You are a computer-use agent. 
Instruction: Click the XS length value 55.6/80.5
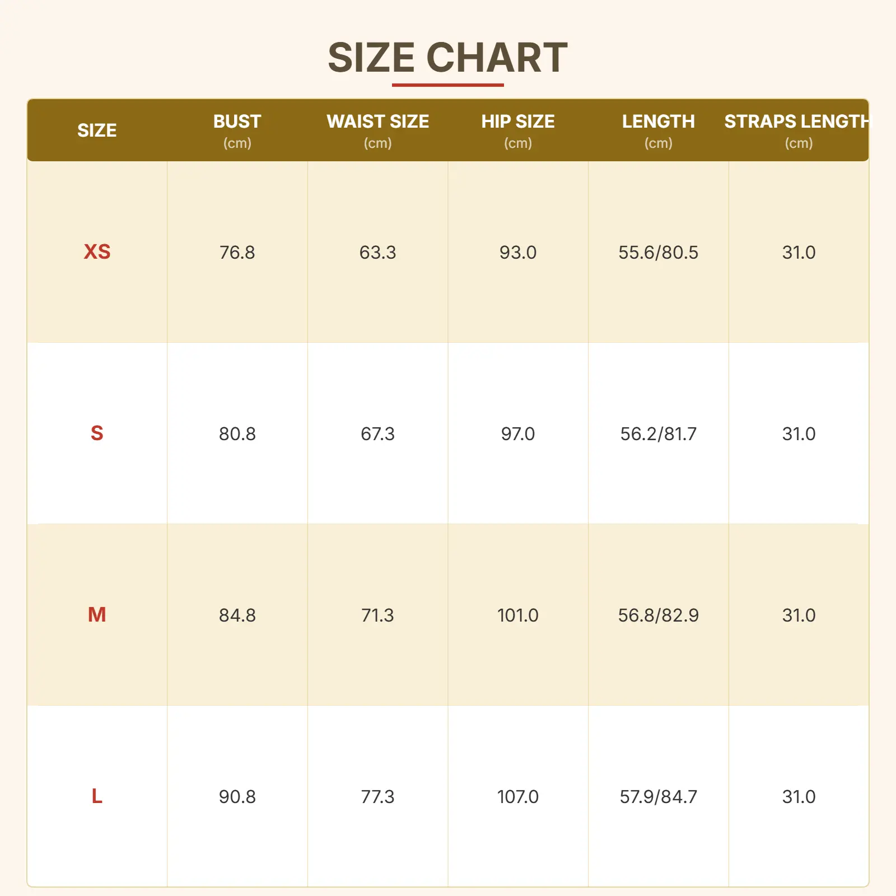pyautogui.click(x=658, y=253)
